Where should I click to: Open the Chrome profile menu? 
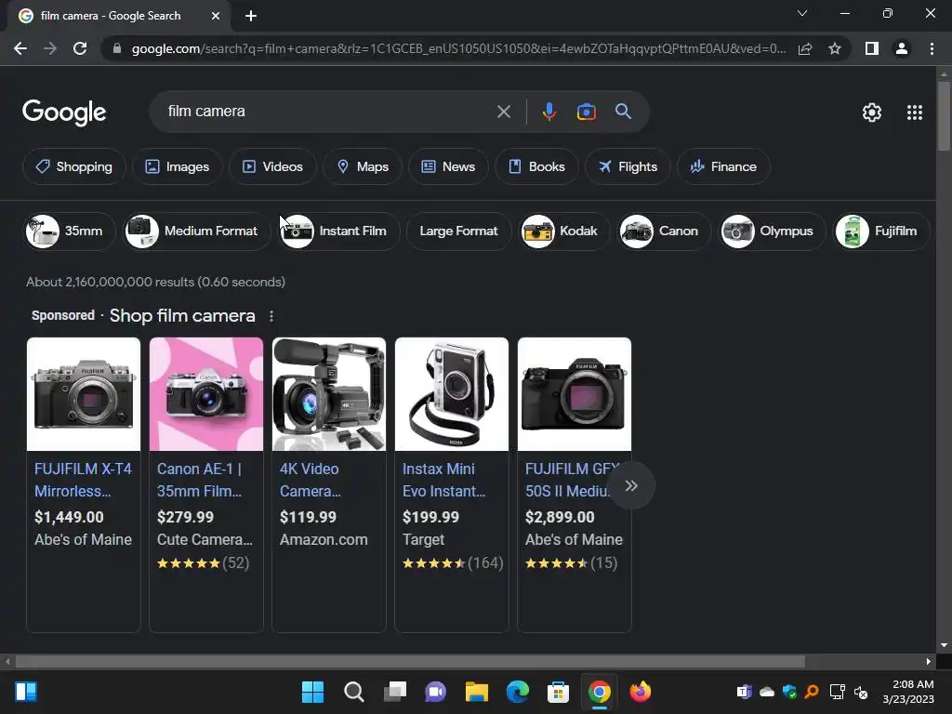click(x=902, y=48)
